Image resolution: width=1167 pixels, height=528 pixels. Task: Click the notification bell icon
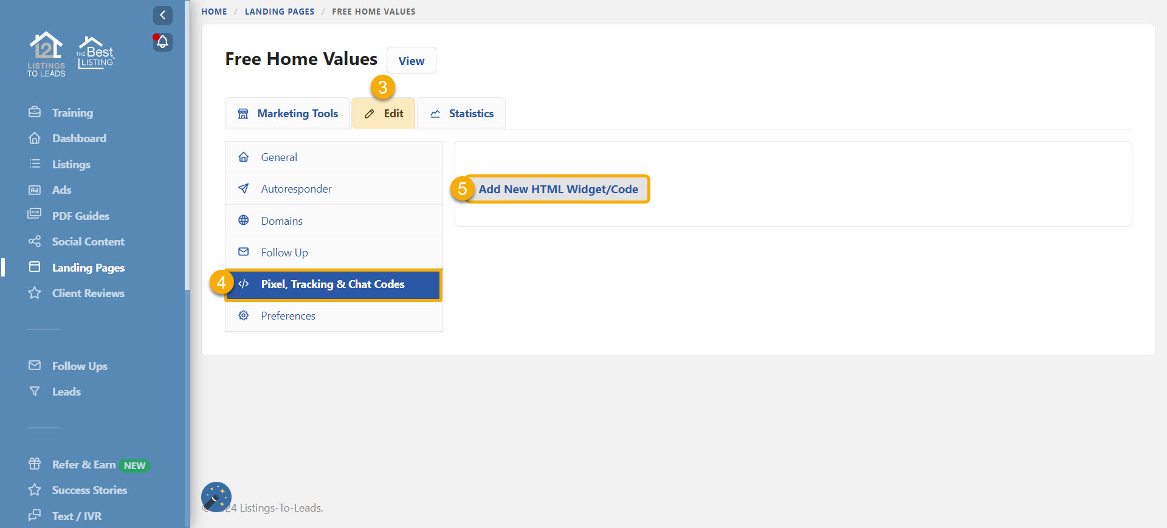[162, 42]
